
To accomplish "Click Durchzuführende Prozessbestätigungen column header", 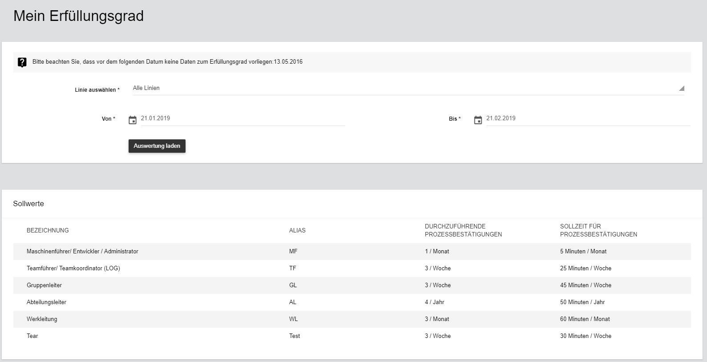I will click(463, 230).
